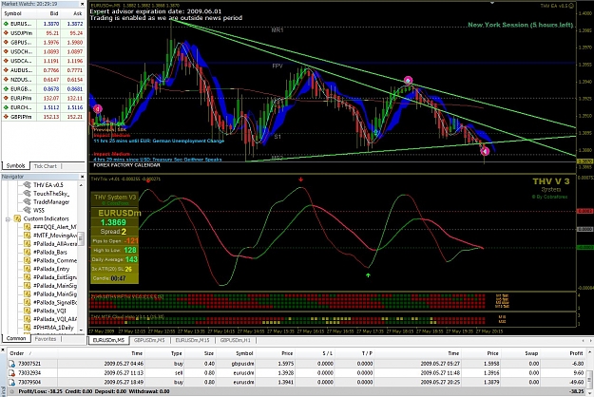Image resolution: width=594 pixels, height=397 pixels.
Task: Click pink signal marker at bottom-right of price chart
Action: [485, 151]
